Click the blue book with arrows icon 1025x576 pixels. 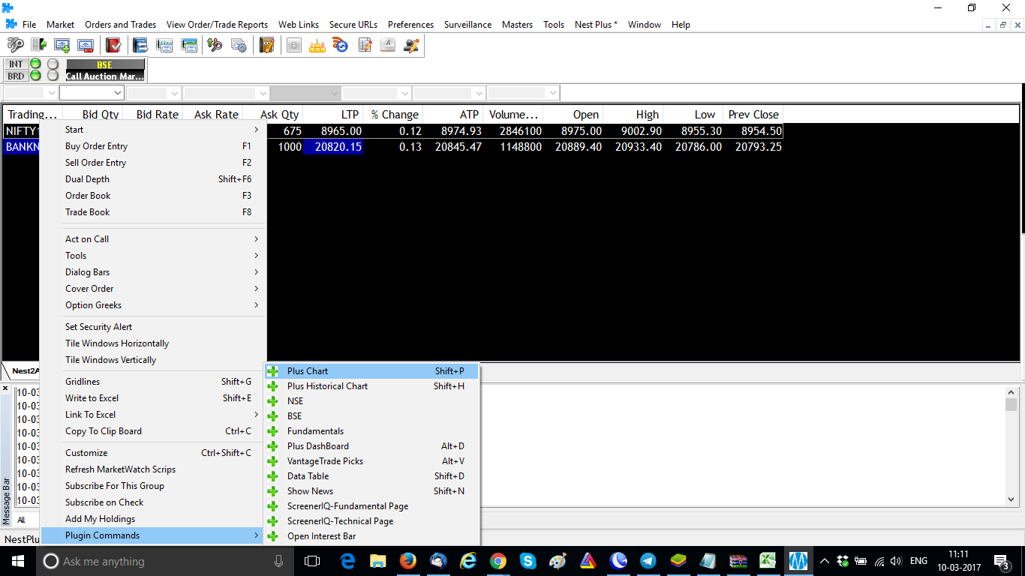point(140,45)
